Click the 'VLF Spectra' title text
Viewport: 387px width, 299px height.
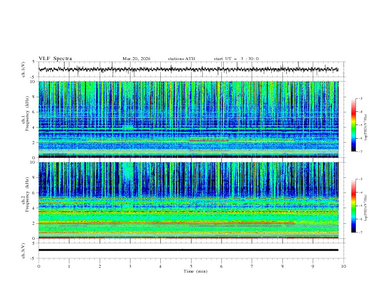coord(55,59)
